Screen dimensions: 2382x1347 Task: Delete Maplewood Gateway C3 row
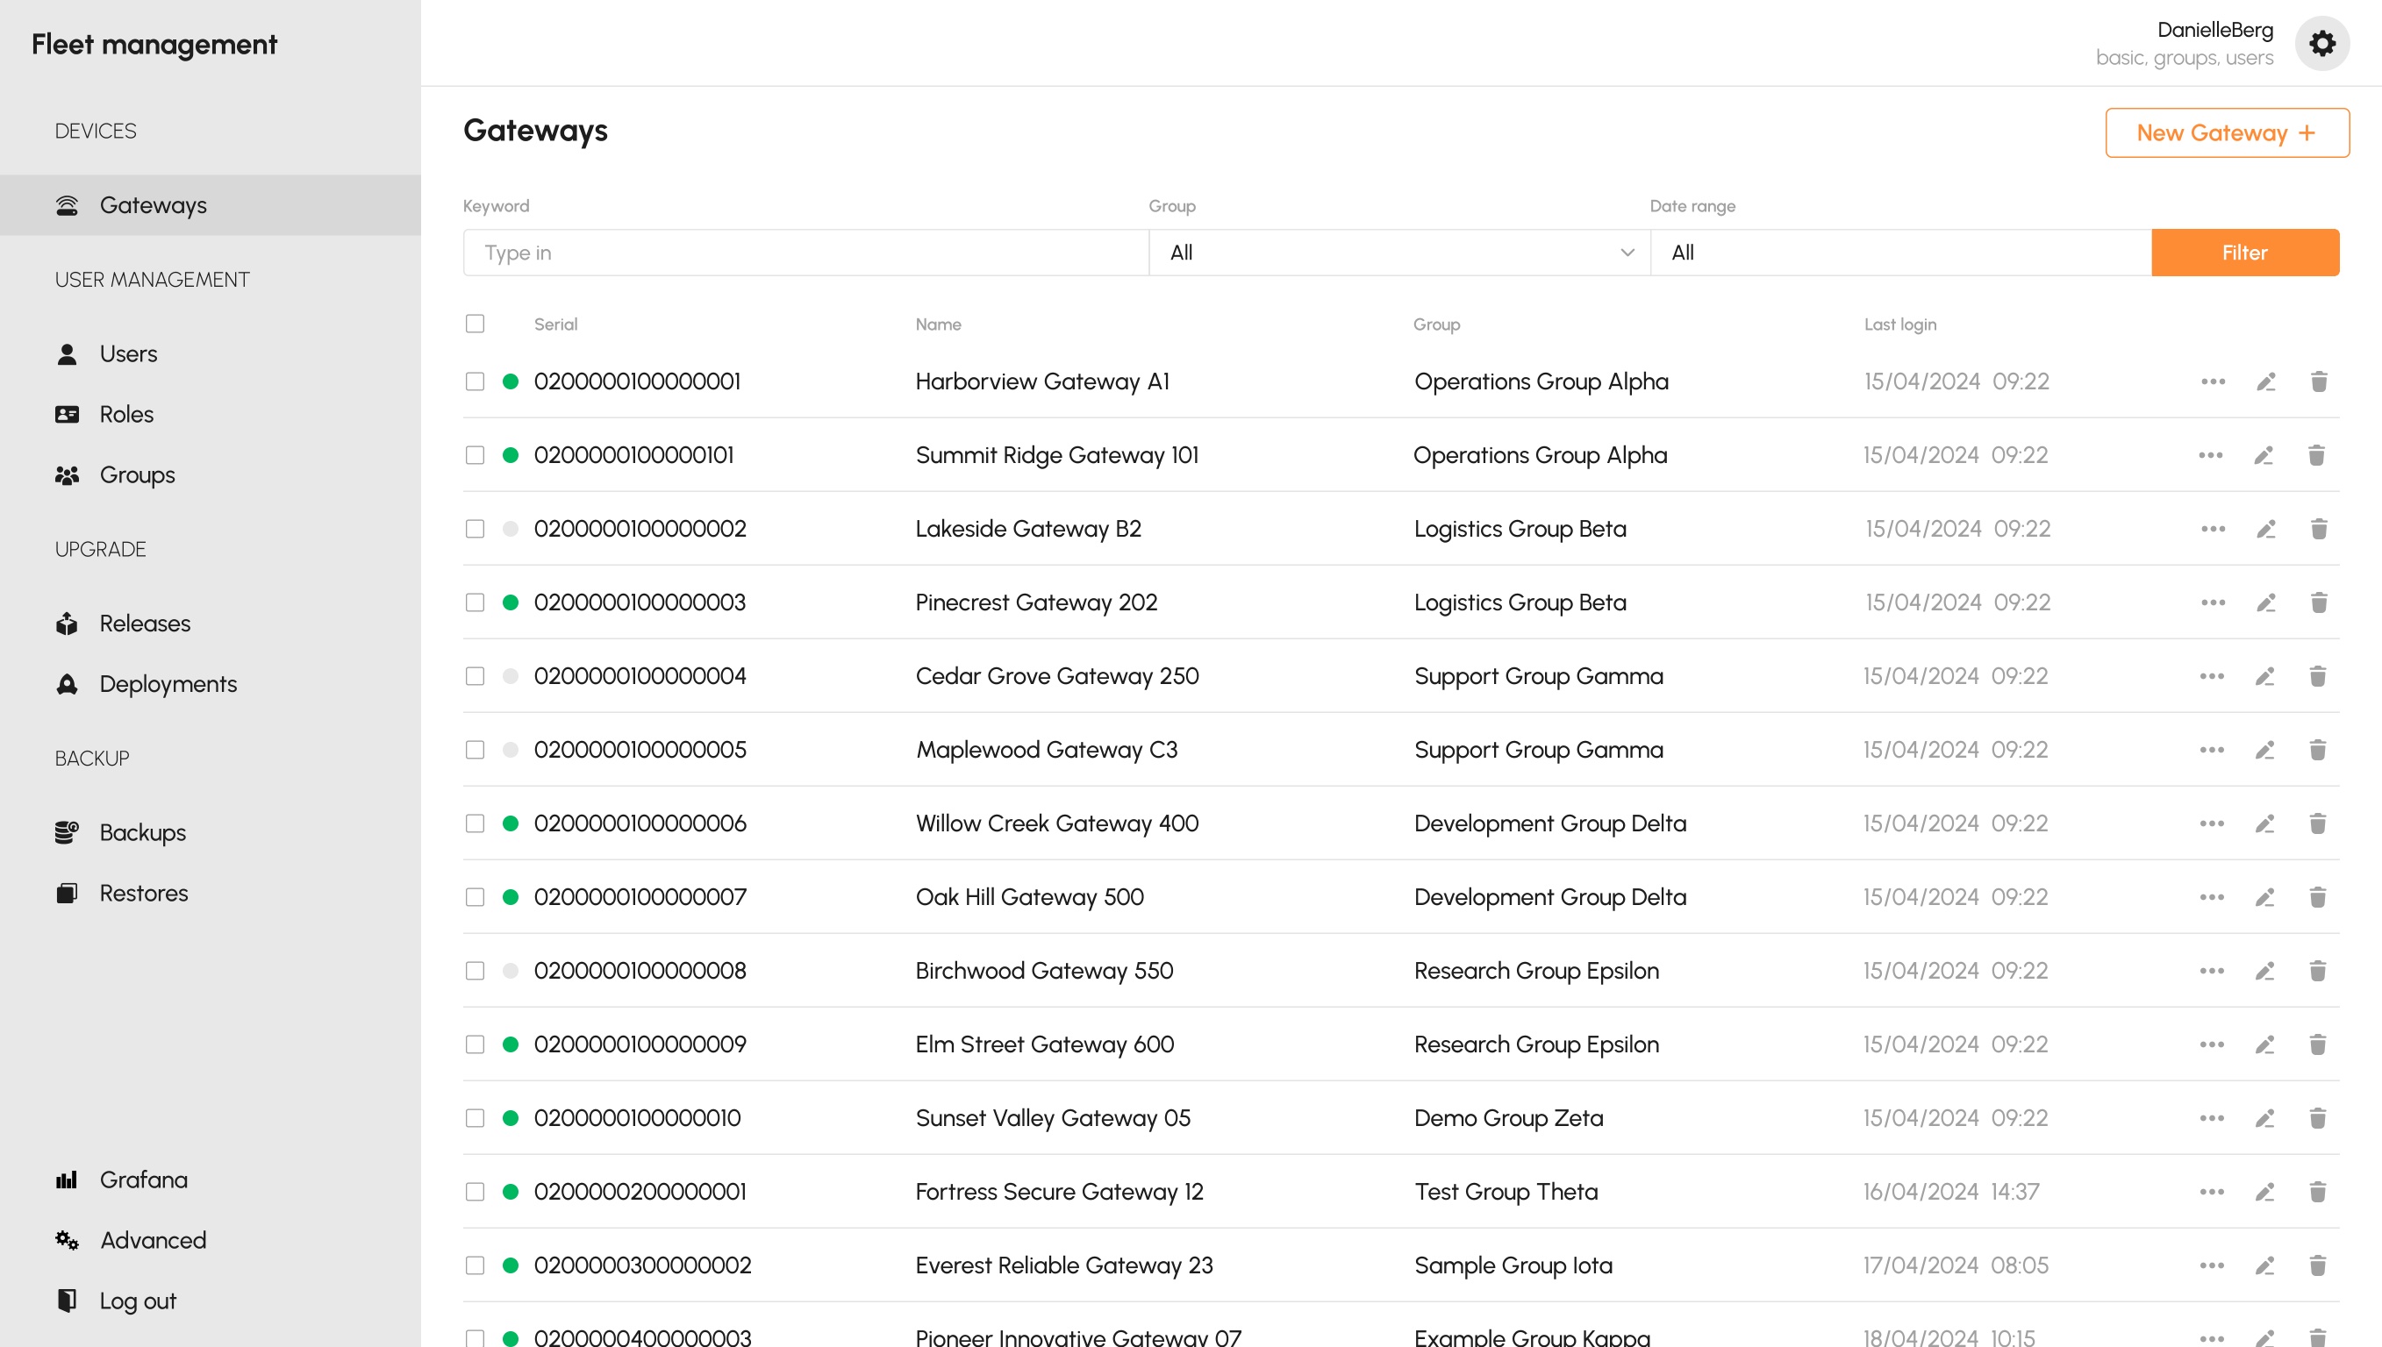pos(2317,751)
